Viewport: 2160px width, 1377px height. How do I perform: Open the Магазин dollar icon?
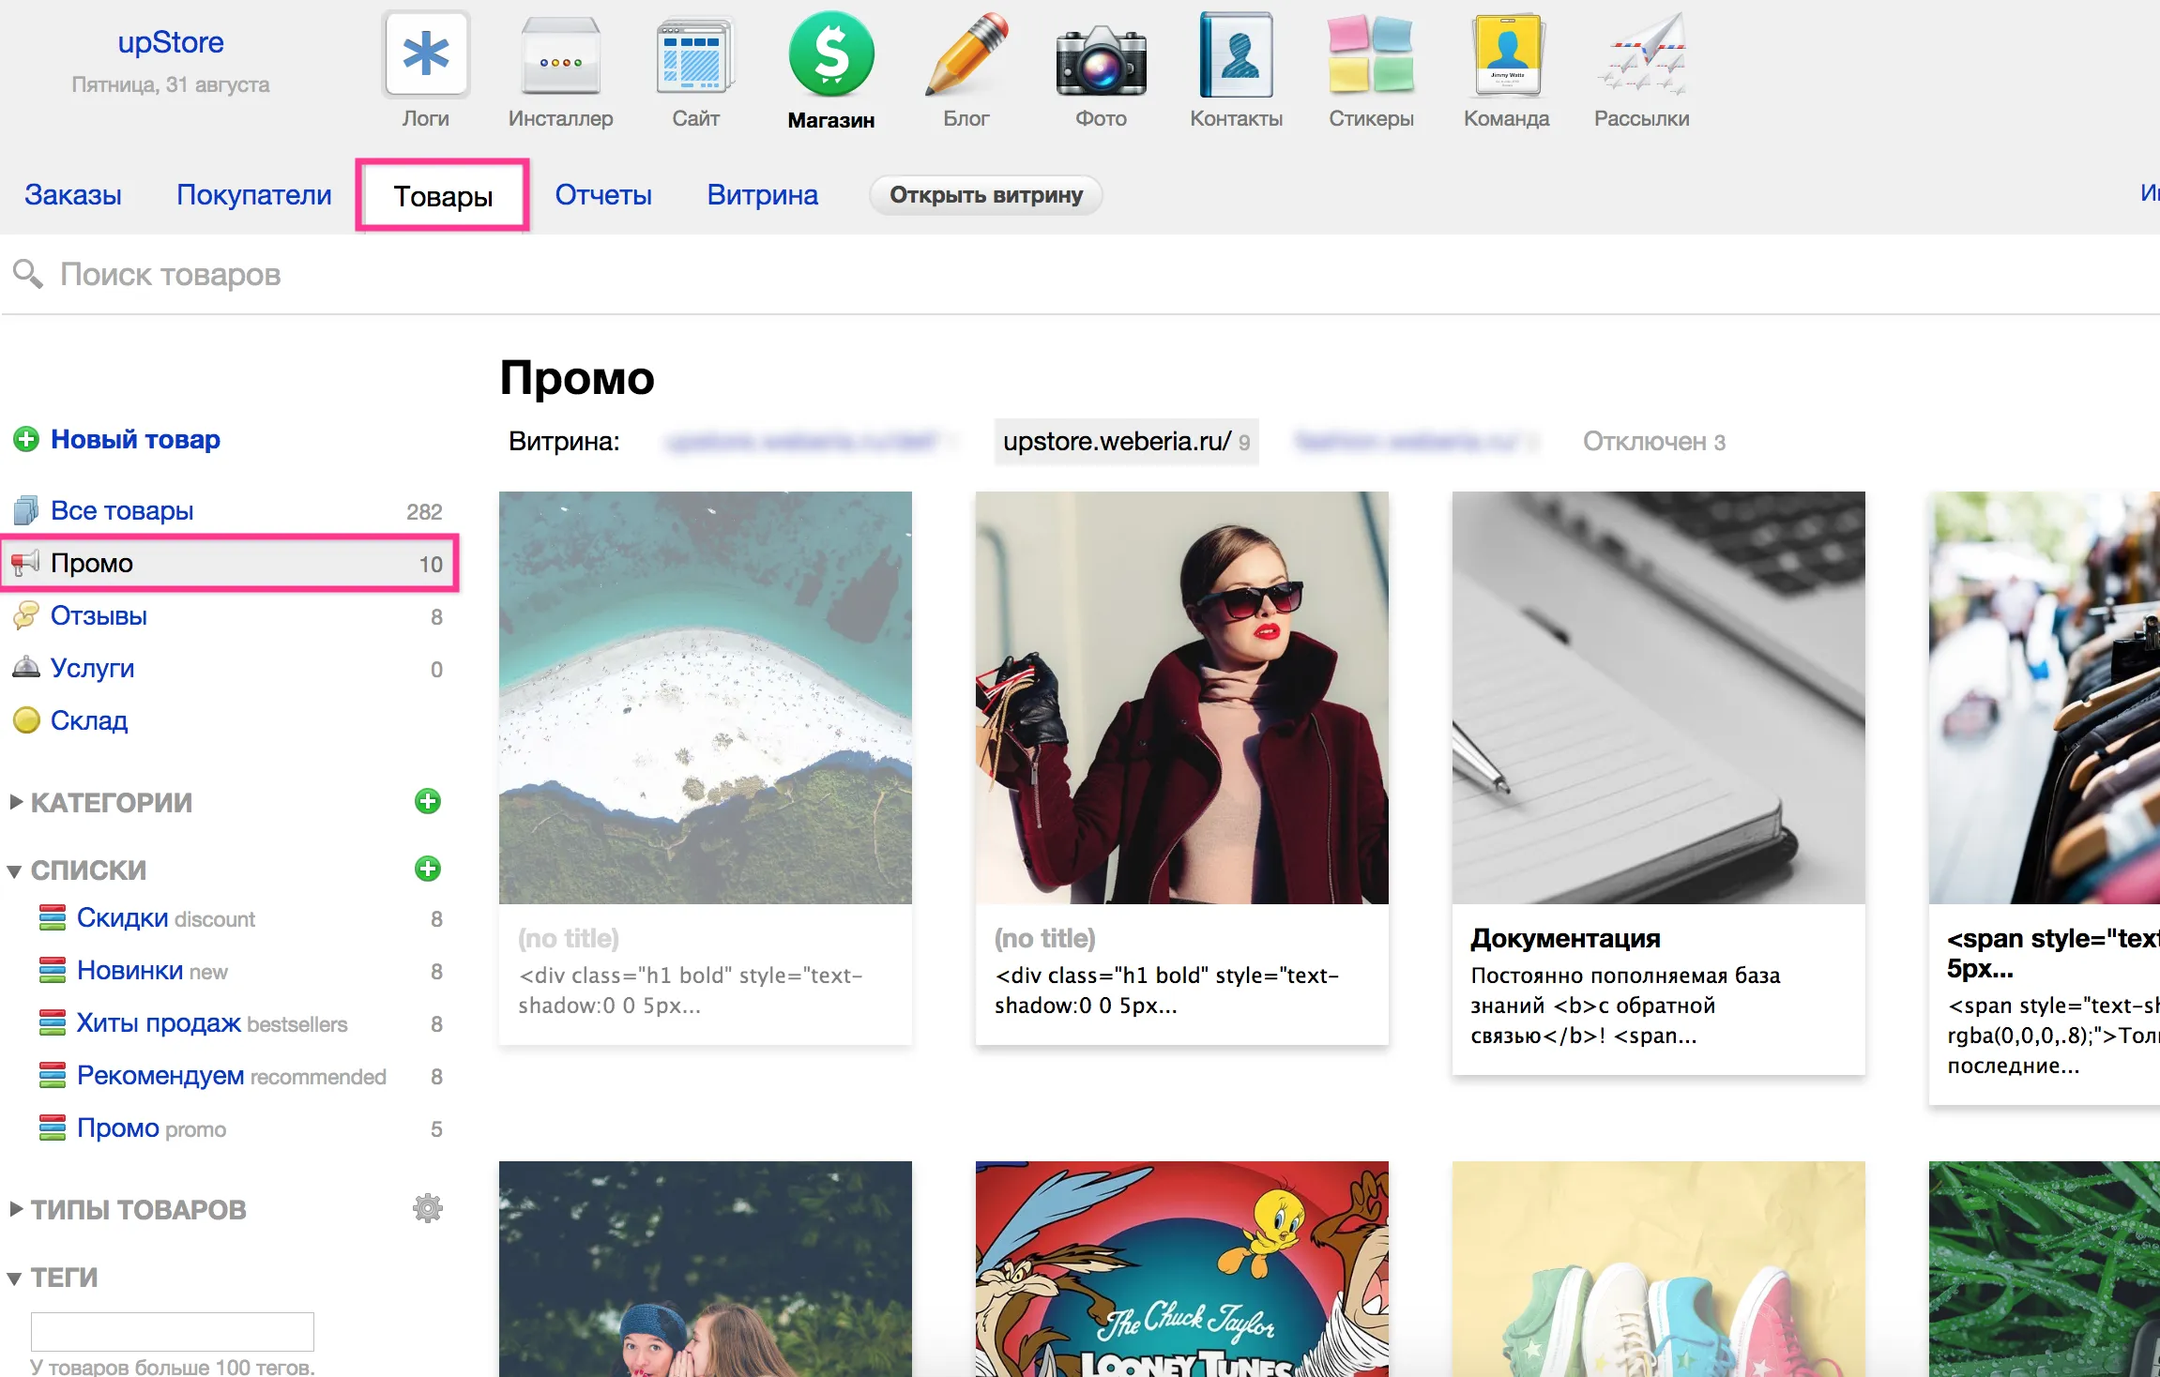(831, 54)
